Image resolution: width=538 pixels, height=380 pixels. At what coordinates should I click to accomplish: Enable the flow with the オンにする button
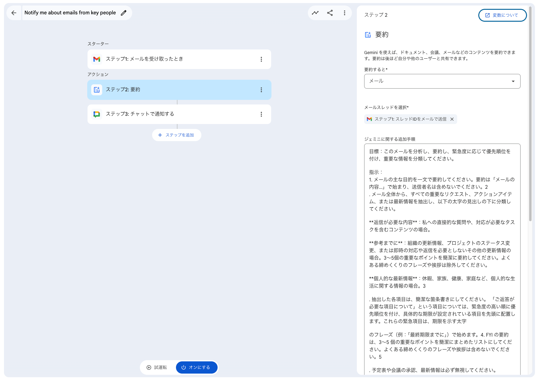point(196,367)
